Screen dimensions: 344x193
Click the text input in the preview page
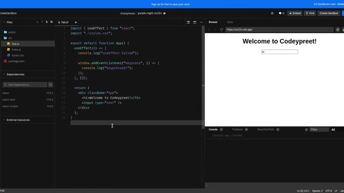coord(279,52)
